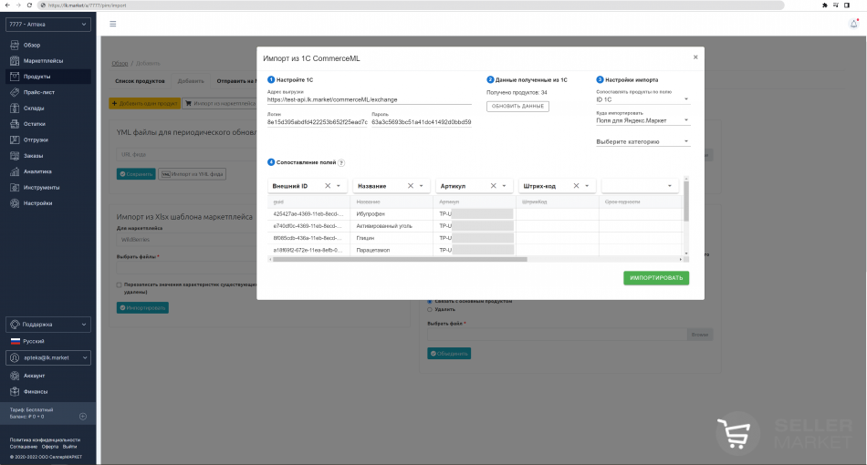Image resolution: width=867 pixels, height=465 pixels.
Task: Clear the Внешний ID column mapping
Action: (326, 186)
